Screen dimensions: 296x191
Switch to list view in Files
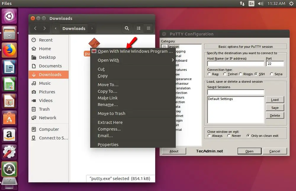pyautogui.click(x=138, y=28)
